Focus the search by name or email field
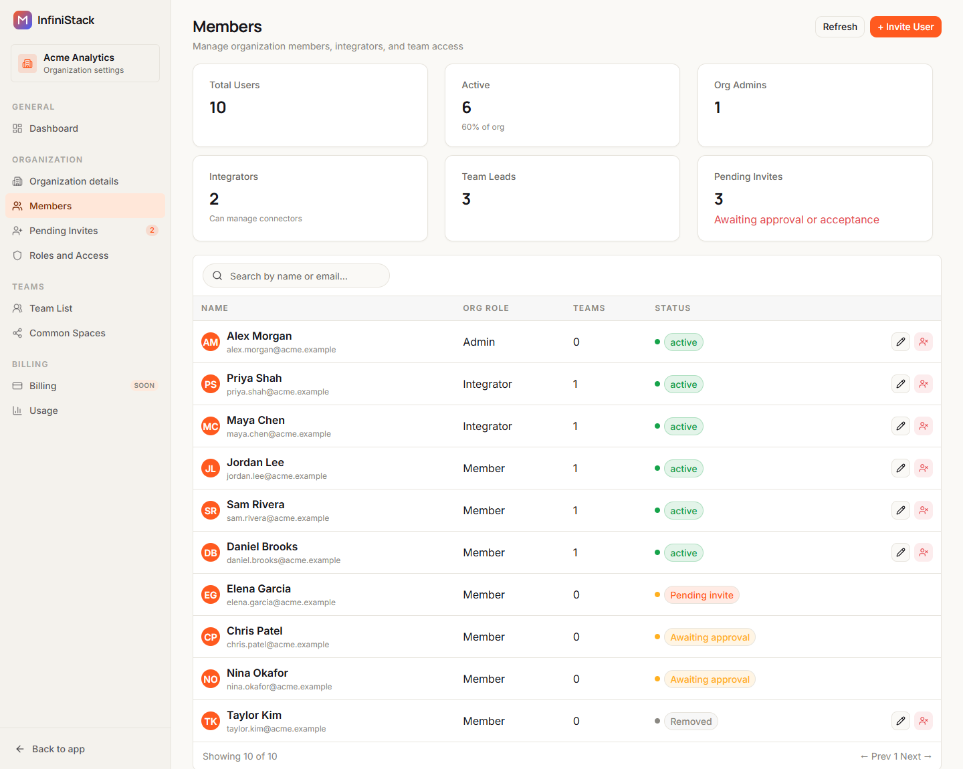The width and height of the screenshot is (963, 769). [x=296, y=276]
